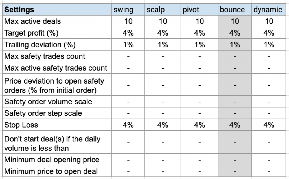
Task: Select the bounce column header
Action: [232, 10]
